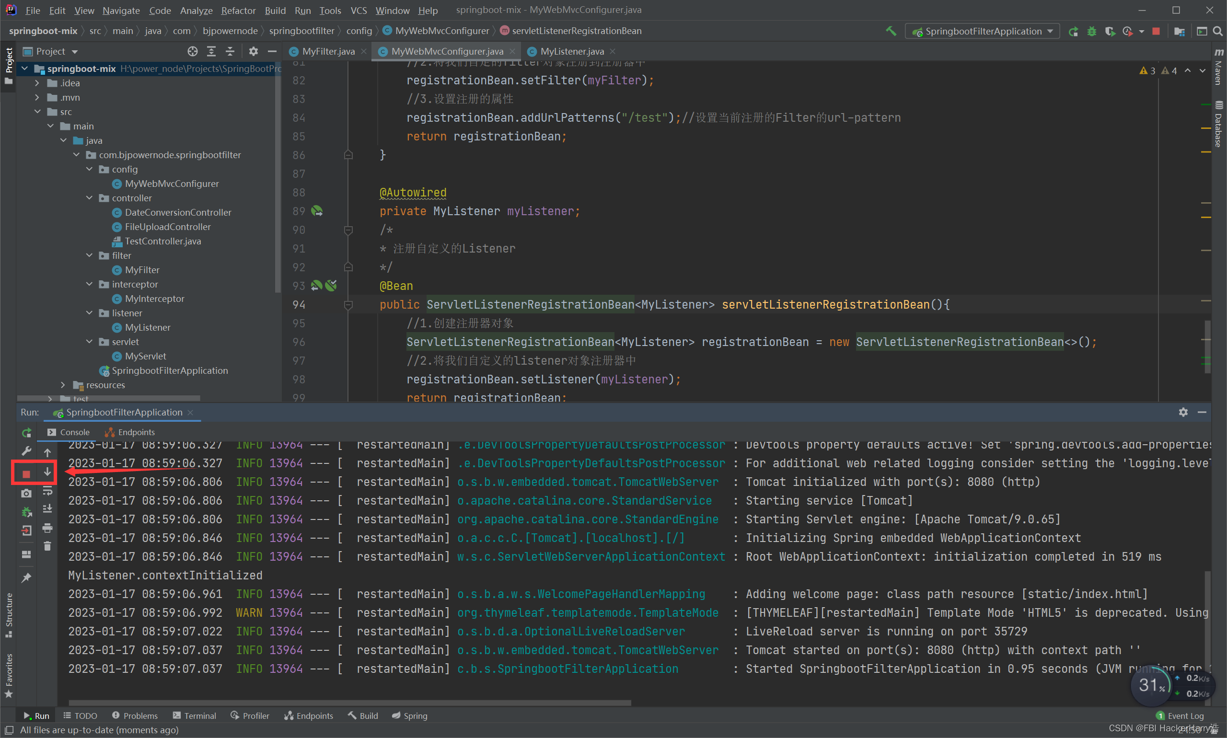Switch to MyFilter.java editor tab

coord(328,51)
